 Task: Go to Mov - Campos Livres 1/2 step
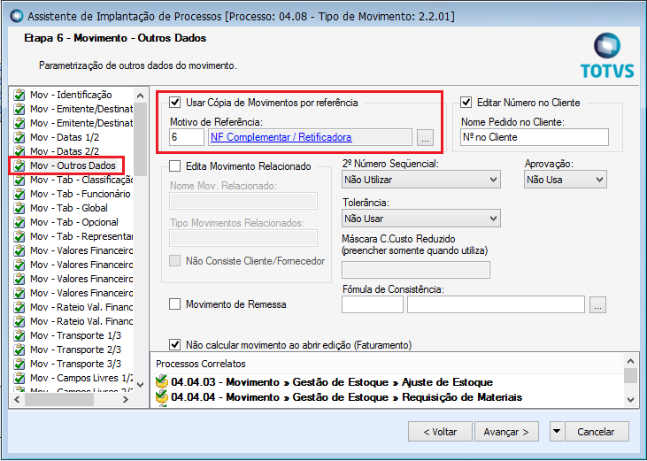click(x=81, y=378)
